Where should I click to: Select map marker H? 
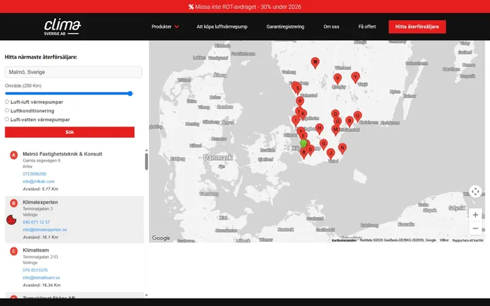coord(319,128)
